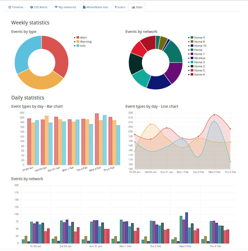The width and height of the screenshot is (248, 251).
Task: Click 'Event types by day - Line chart' title
Action: point(152,106)
